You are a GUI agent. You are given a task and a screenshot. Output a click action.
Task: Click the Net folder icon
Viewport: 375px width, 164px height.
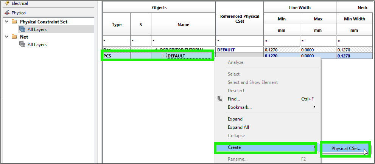click(x=14, y=37)
